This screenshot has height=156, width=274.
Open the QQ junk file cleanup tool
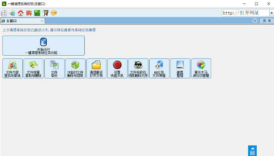(159, 69)
